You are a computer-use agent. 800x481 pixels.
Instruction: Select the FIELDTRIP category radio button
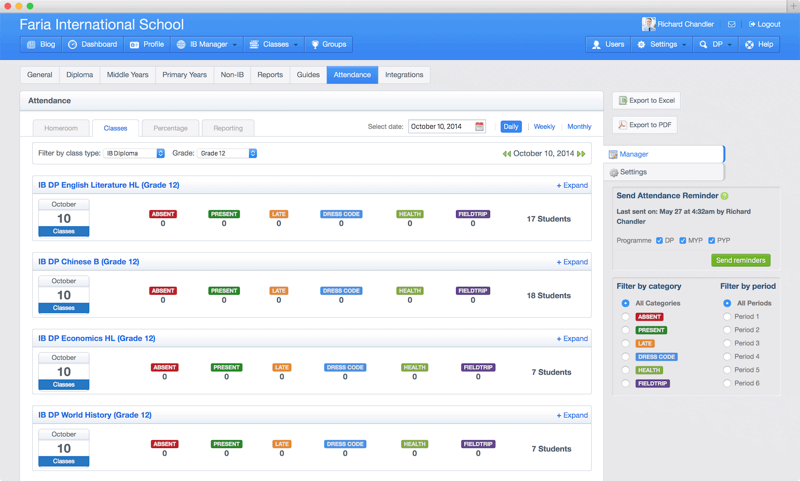click(626, 383)
